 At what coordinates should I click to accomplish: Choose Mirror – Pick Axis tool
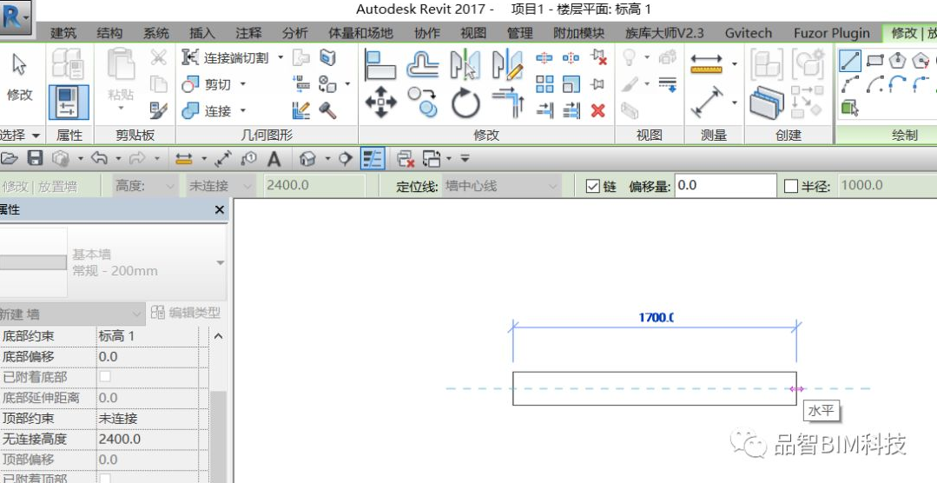coord(465,65)
